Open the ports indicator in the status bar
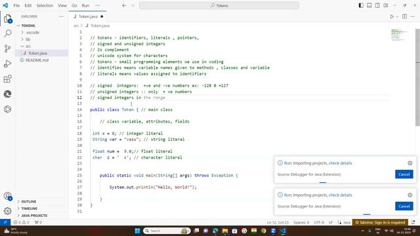Viewport: 420px width, 236px height. point(38,222)
